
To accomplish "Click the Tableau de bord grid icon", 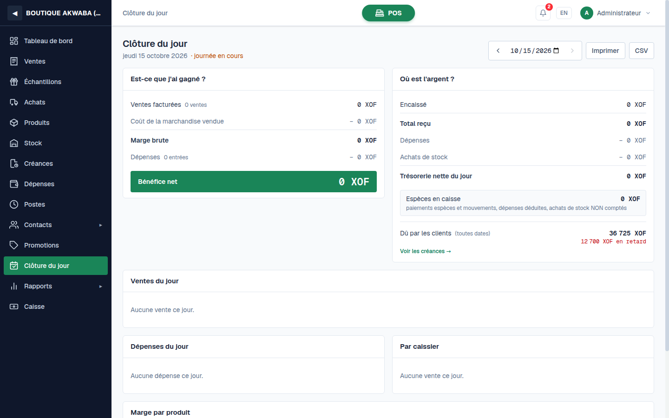I will (14, 41).
